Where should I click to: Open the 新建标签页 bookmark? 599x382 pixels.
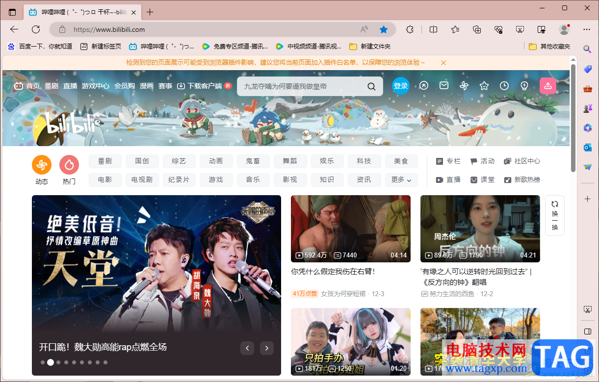click(x=101, y=46)
